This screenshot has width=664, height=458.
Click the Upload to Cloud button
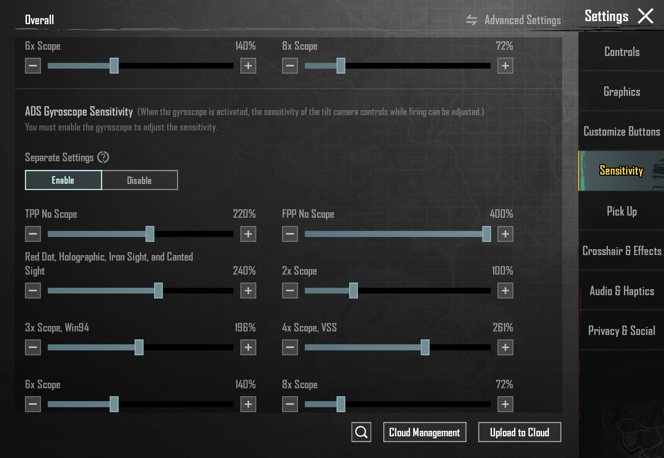[x=519, y=432]
